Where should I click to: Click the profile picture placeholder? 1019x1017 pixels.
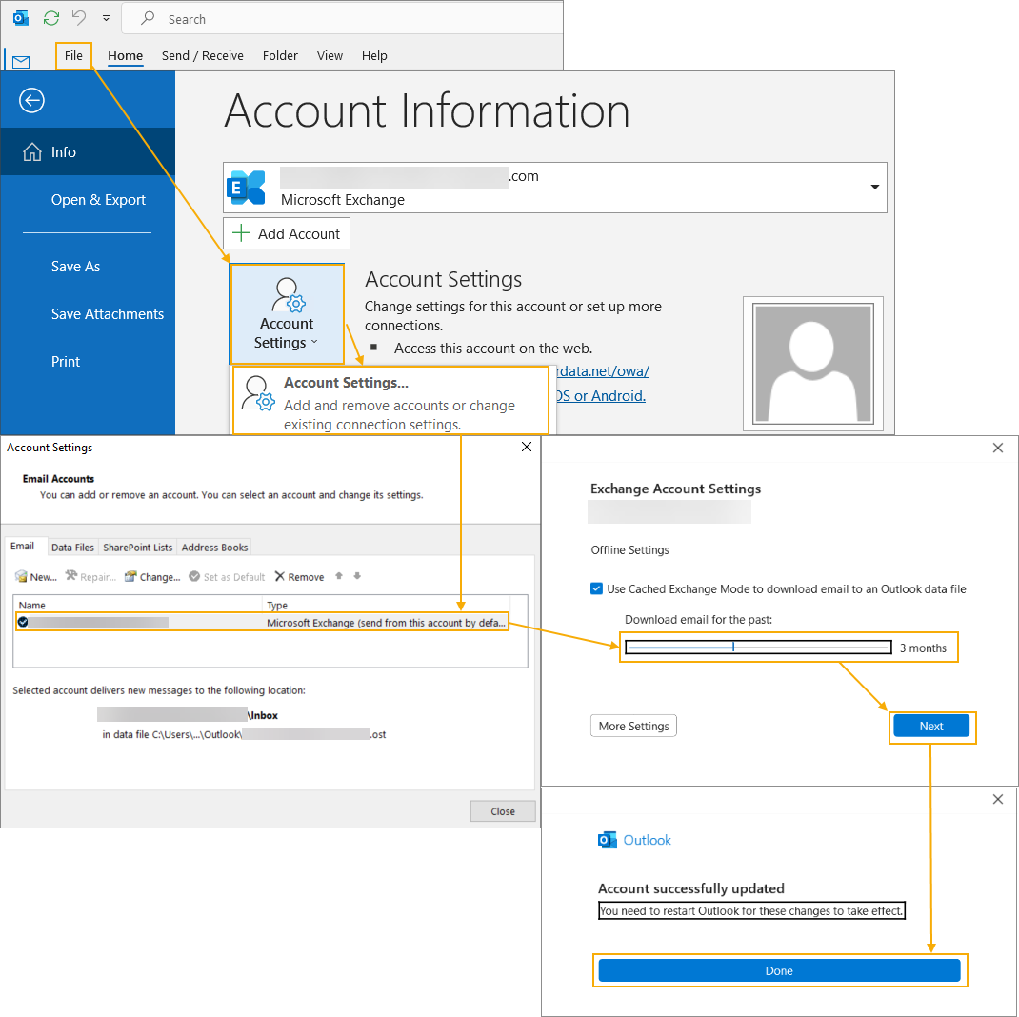tap(812, 364)
